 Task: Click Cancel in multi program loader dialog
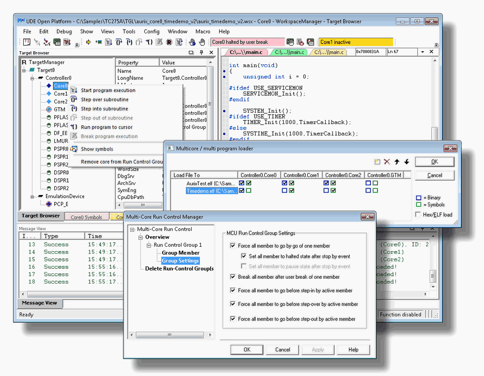coord(434,175)
